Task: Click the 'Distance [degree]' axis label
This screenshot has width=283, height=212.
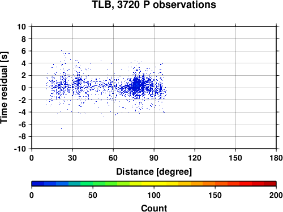Action: [154, 172]
